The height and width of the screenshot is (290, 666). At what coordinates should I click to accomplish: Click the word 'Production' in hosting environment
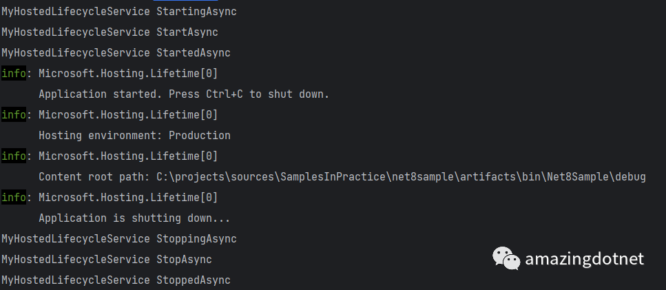click(200, 136)
